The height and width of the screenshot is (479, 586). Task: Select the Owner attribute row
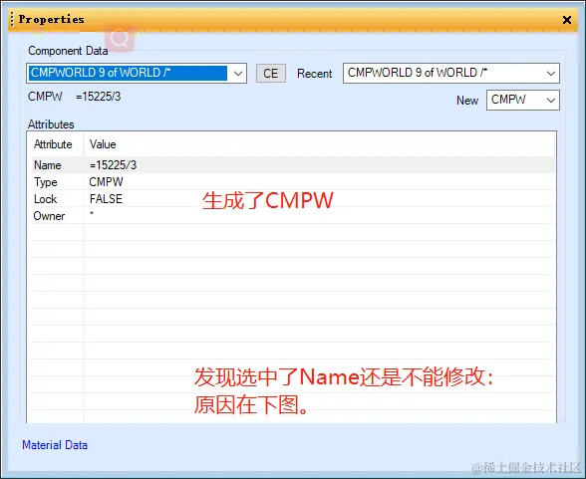pos(292,216)
